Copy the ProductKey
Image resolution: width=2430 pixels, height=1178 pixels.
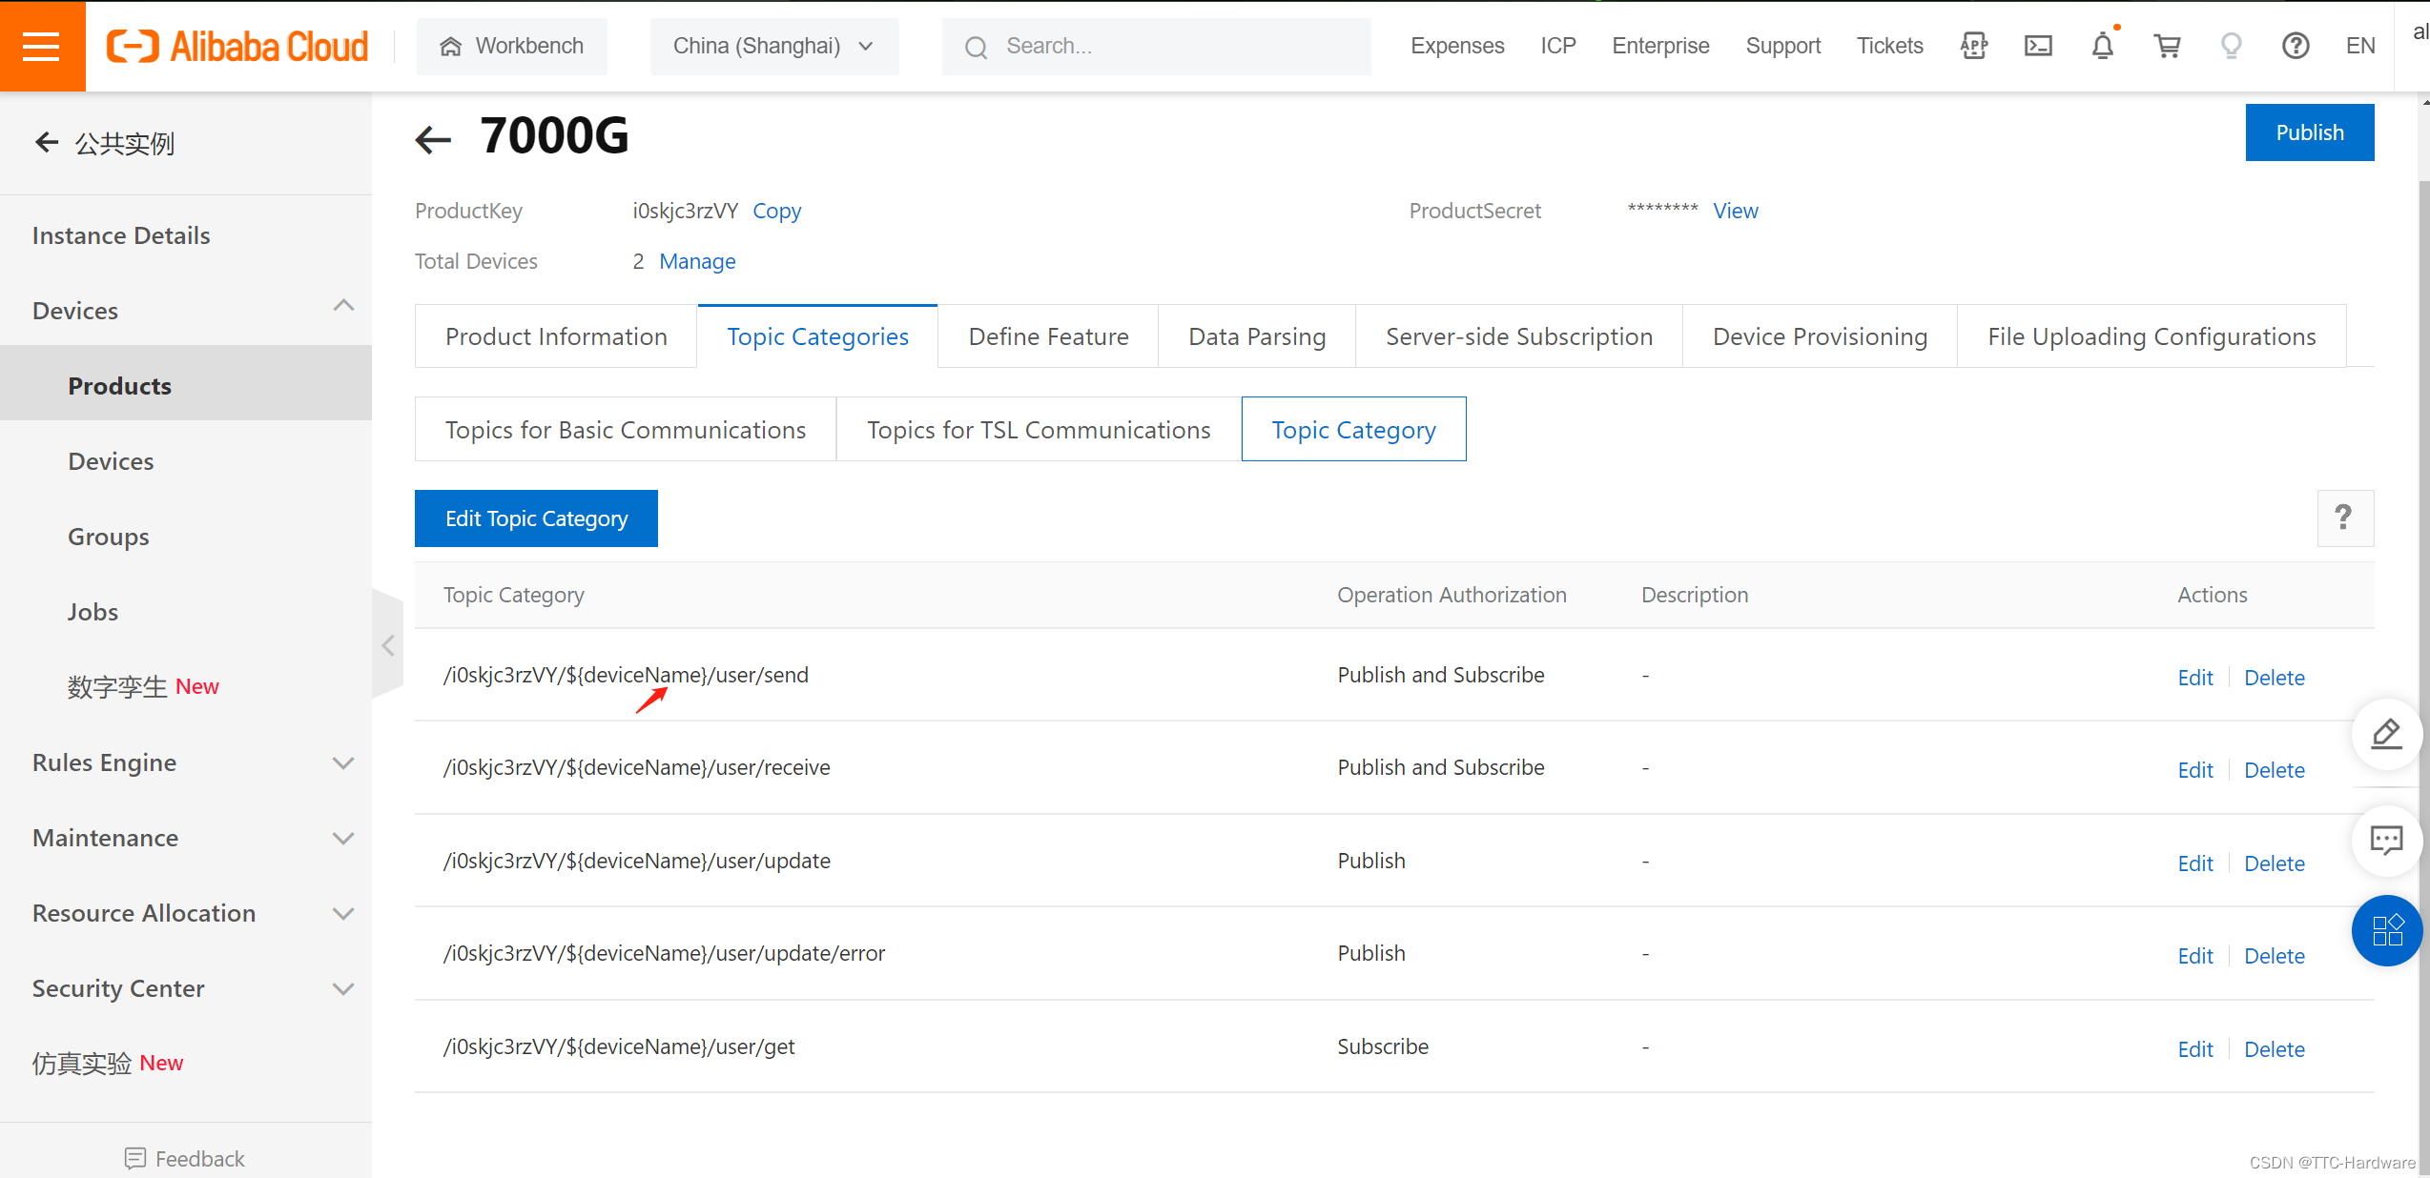[776, 211]
